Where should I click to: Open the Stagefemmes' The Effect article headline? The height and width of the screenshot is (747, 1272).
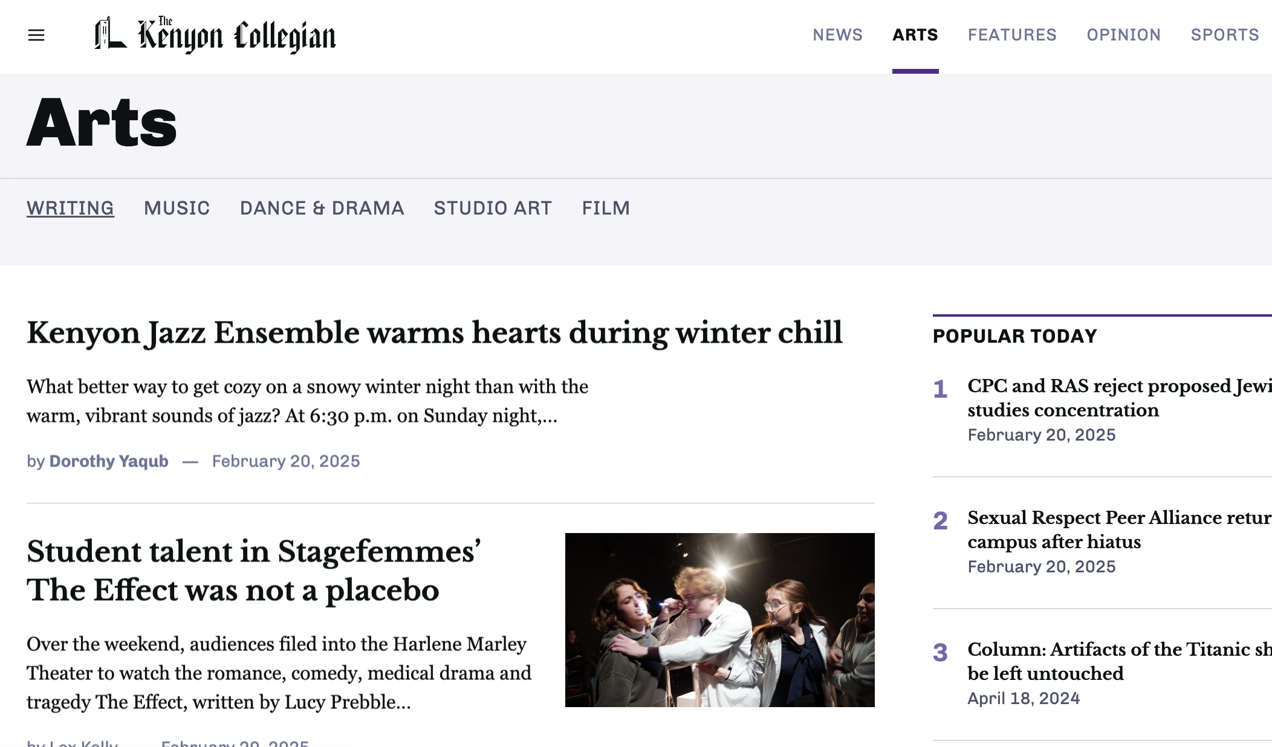(254, 571)
